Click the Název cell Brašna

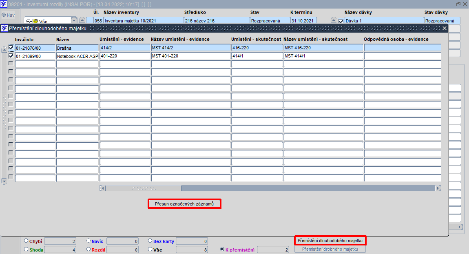77,48
